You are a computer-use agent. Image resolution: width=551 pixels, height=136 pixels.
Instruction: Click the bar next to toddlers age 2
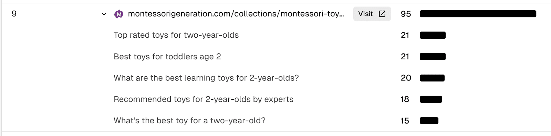click(x=433, y=57)
